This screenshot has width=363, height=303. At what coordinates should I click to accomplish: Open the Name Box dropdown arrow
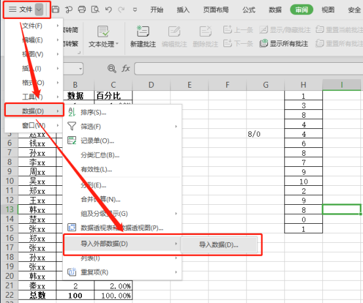click(81, 69)
